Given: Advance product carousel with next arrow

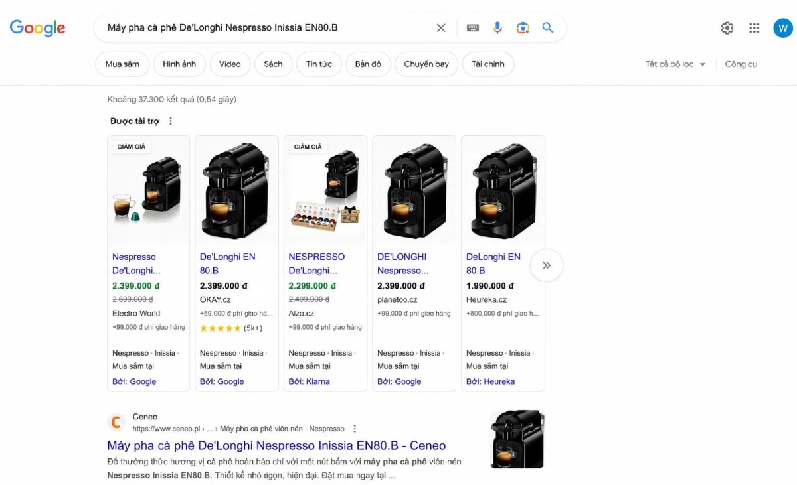Looking at the screenshot, I should click(x=547, y=265).
